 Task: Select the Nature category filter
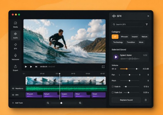pos(144,37)
